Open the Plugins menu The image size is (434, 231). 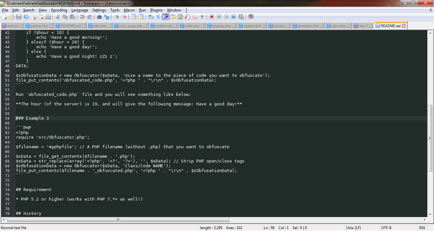(x=156, y=10)
